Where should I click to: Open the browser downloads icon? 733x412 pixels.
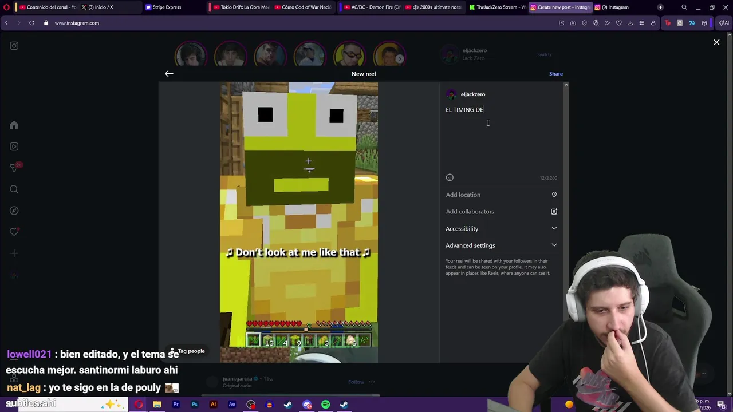coord(630,23)
